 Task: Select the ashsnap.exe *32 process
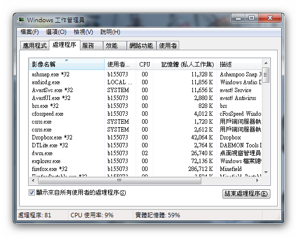tap(146, 74)
